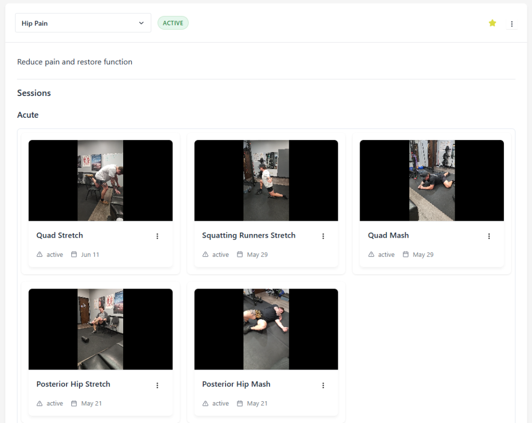
Task: Click the Posterior Hip Stretch exercise title
Action: pyautogui.click(x=73, y=384)
